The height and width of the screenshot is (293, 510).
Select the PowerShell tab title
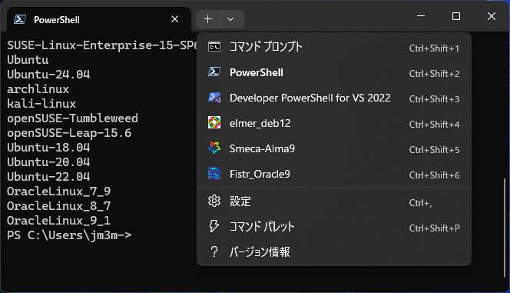coord(57,20)
